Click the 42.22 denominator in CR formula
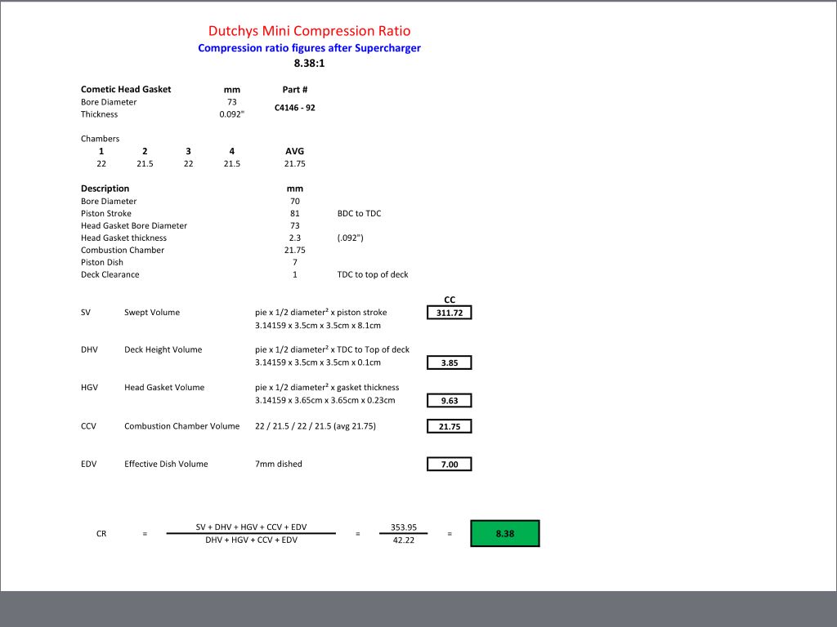The image size is (837, 627). coord(404,540)
